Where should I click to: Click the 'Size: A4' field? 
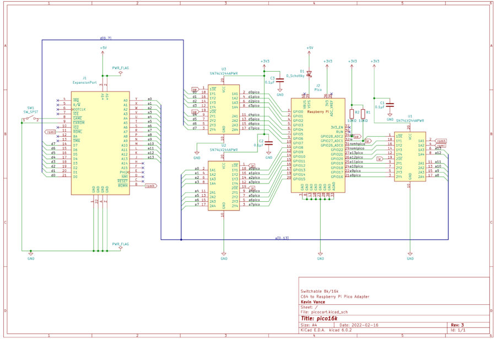click(x=309, y=325)
